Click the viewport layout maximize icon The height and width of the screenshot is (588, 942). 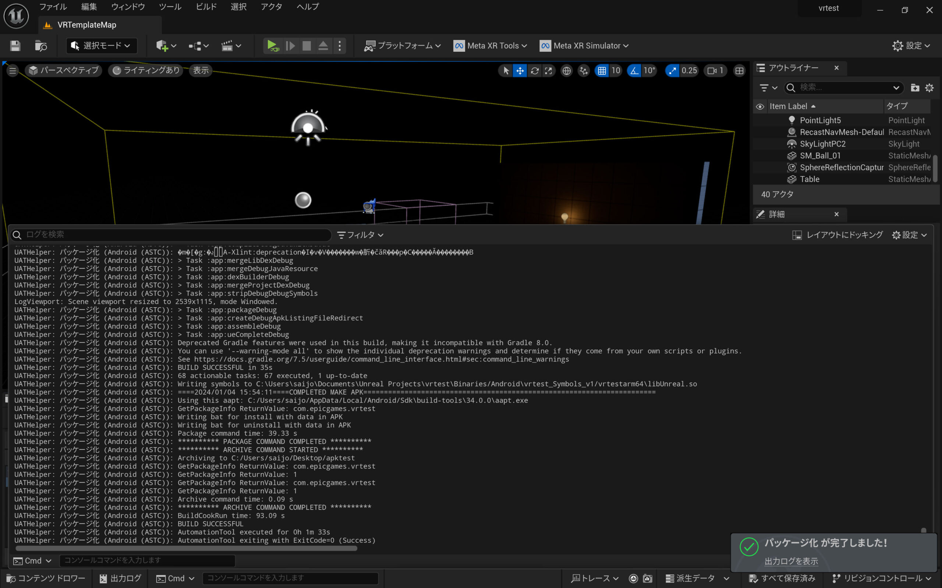pyautogui.click(x=739, y=71)
